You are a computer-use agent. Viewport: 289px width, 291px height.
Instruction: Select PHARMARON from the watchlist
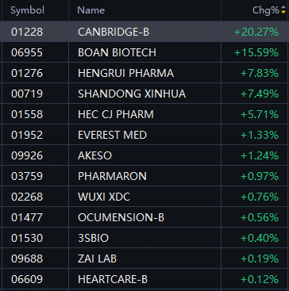pos(144,176)
